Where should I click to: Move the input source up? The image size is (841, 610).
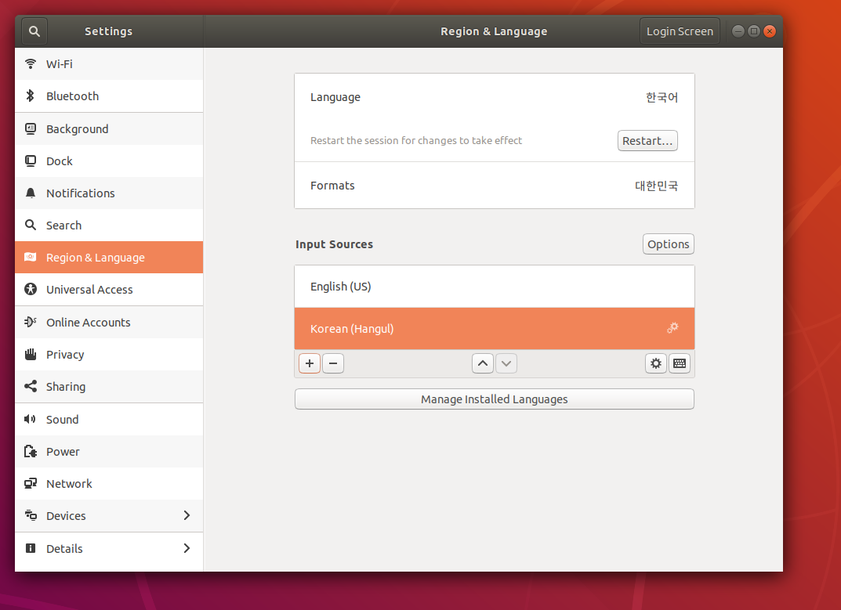(x=483, y=363)
